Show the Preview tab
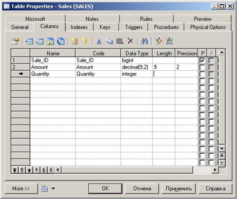The height and width of the screenshot is (199, 237). [203, 19]
